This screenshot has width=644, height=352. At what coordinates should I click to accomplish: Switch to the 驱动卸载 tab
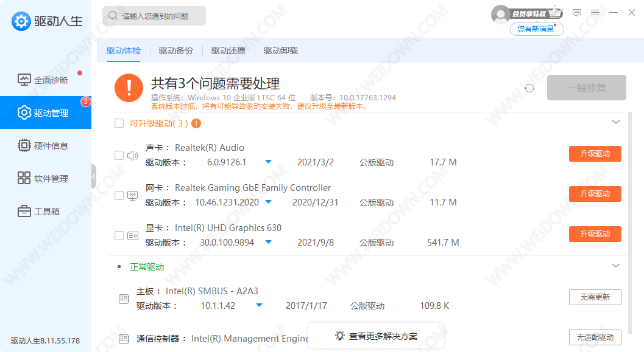click(280, 50)
